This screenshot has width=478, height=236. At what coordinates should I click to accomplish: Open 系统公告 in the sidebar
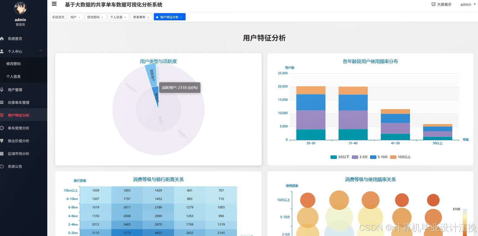(x=24, y=166)
